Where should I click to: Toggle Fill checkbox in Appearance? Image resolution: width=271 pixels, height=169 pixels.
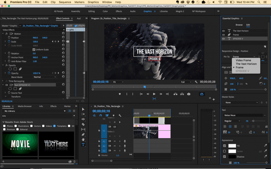click(x=225, y=146)
